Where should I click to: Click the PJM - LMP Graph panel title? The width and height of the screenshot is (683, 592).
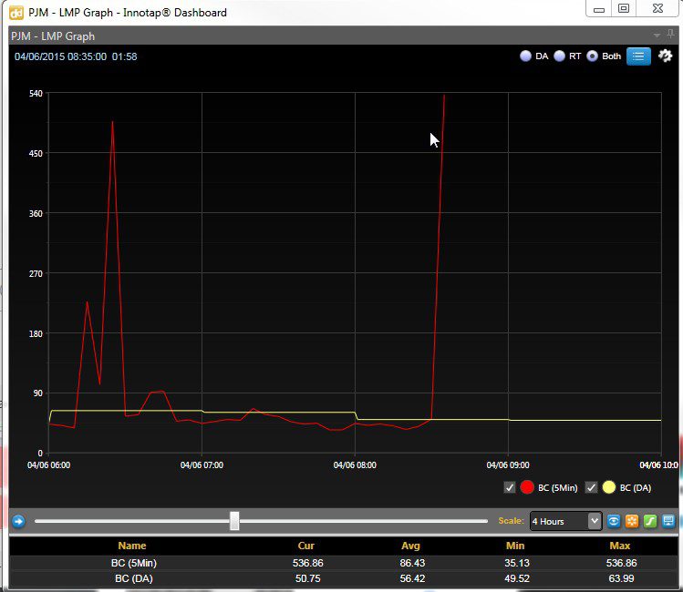53,36
